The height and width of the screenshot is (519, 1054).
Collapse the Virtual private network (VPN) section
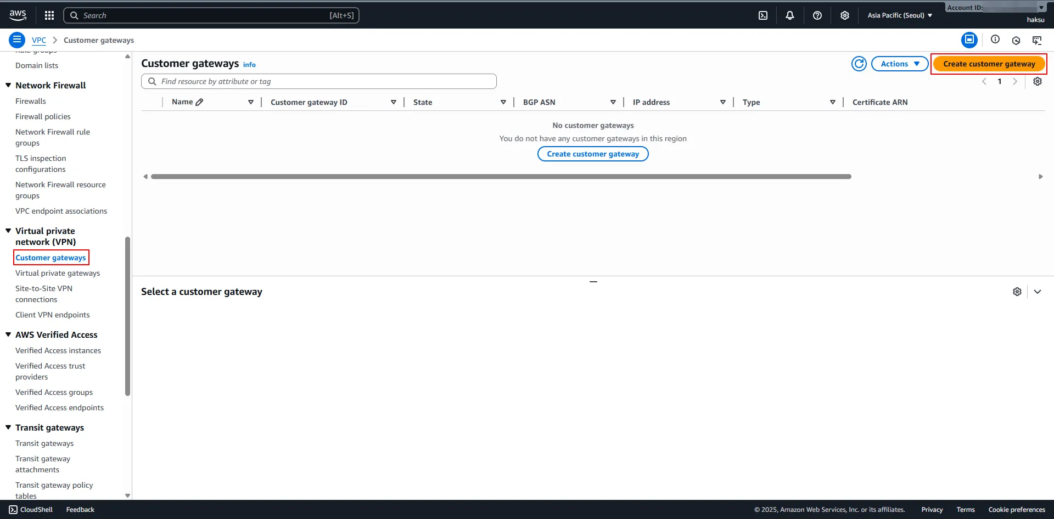click(8, 231)
